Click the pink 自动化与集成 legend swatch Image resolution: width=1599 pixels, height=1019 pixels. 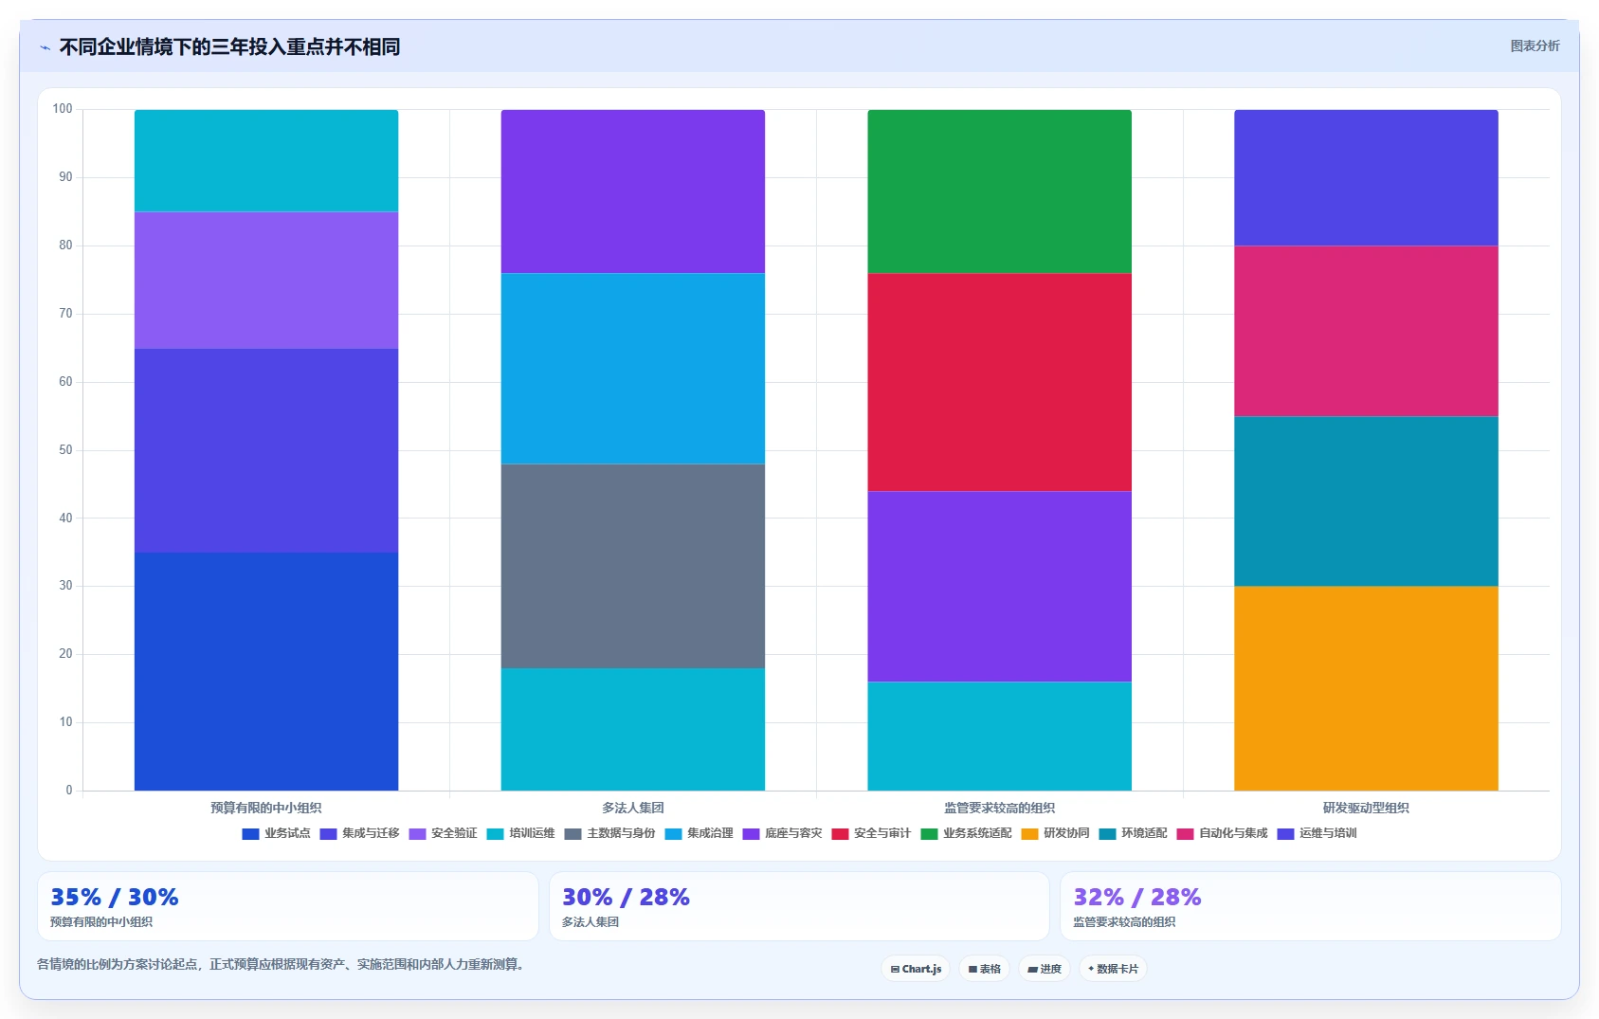coord(1185,834)
